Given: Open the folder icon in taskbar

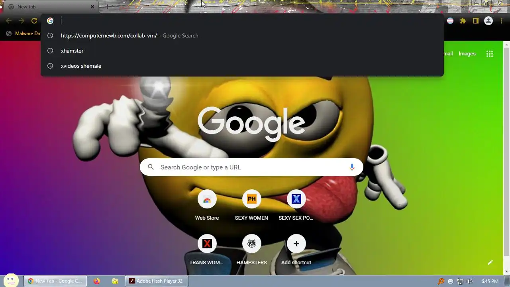Looking at the screenshot, I should [x=115, y=281].
